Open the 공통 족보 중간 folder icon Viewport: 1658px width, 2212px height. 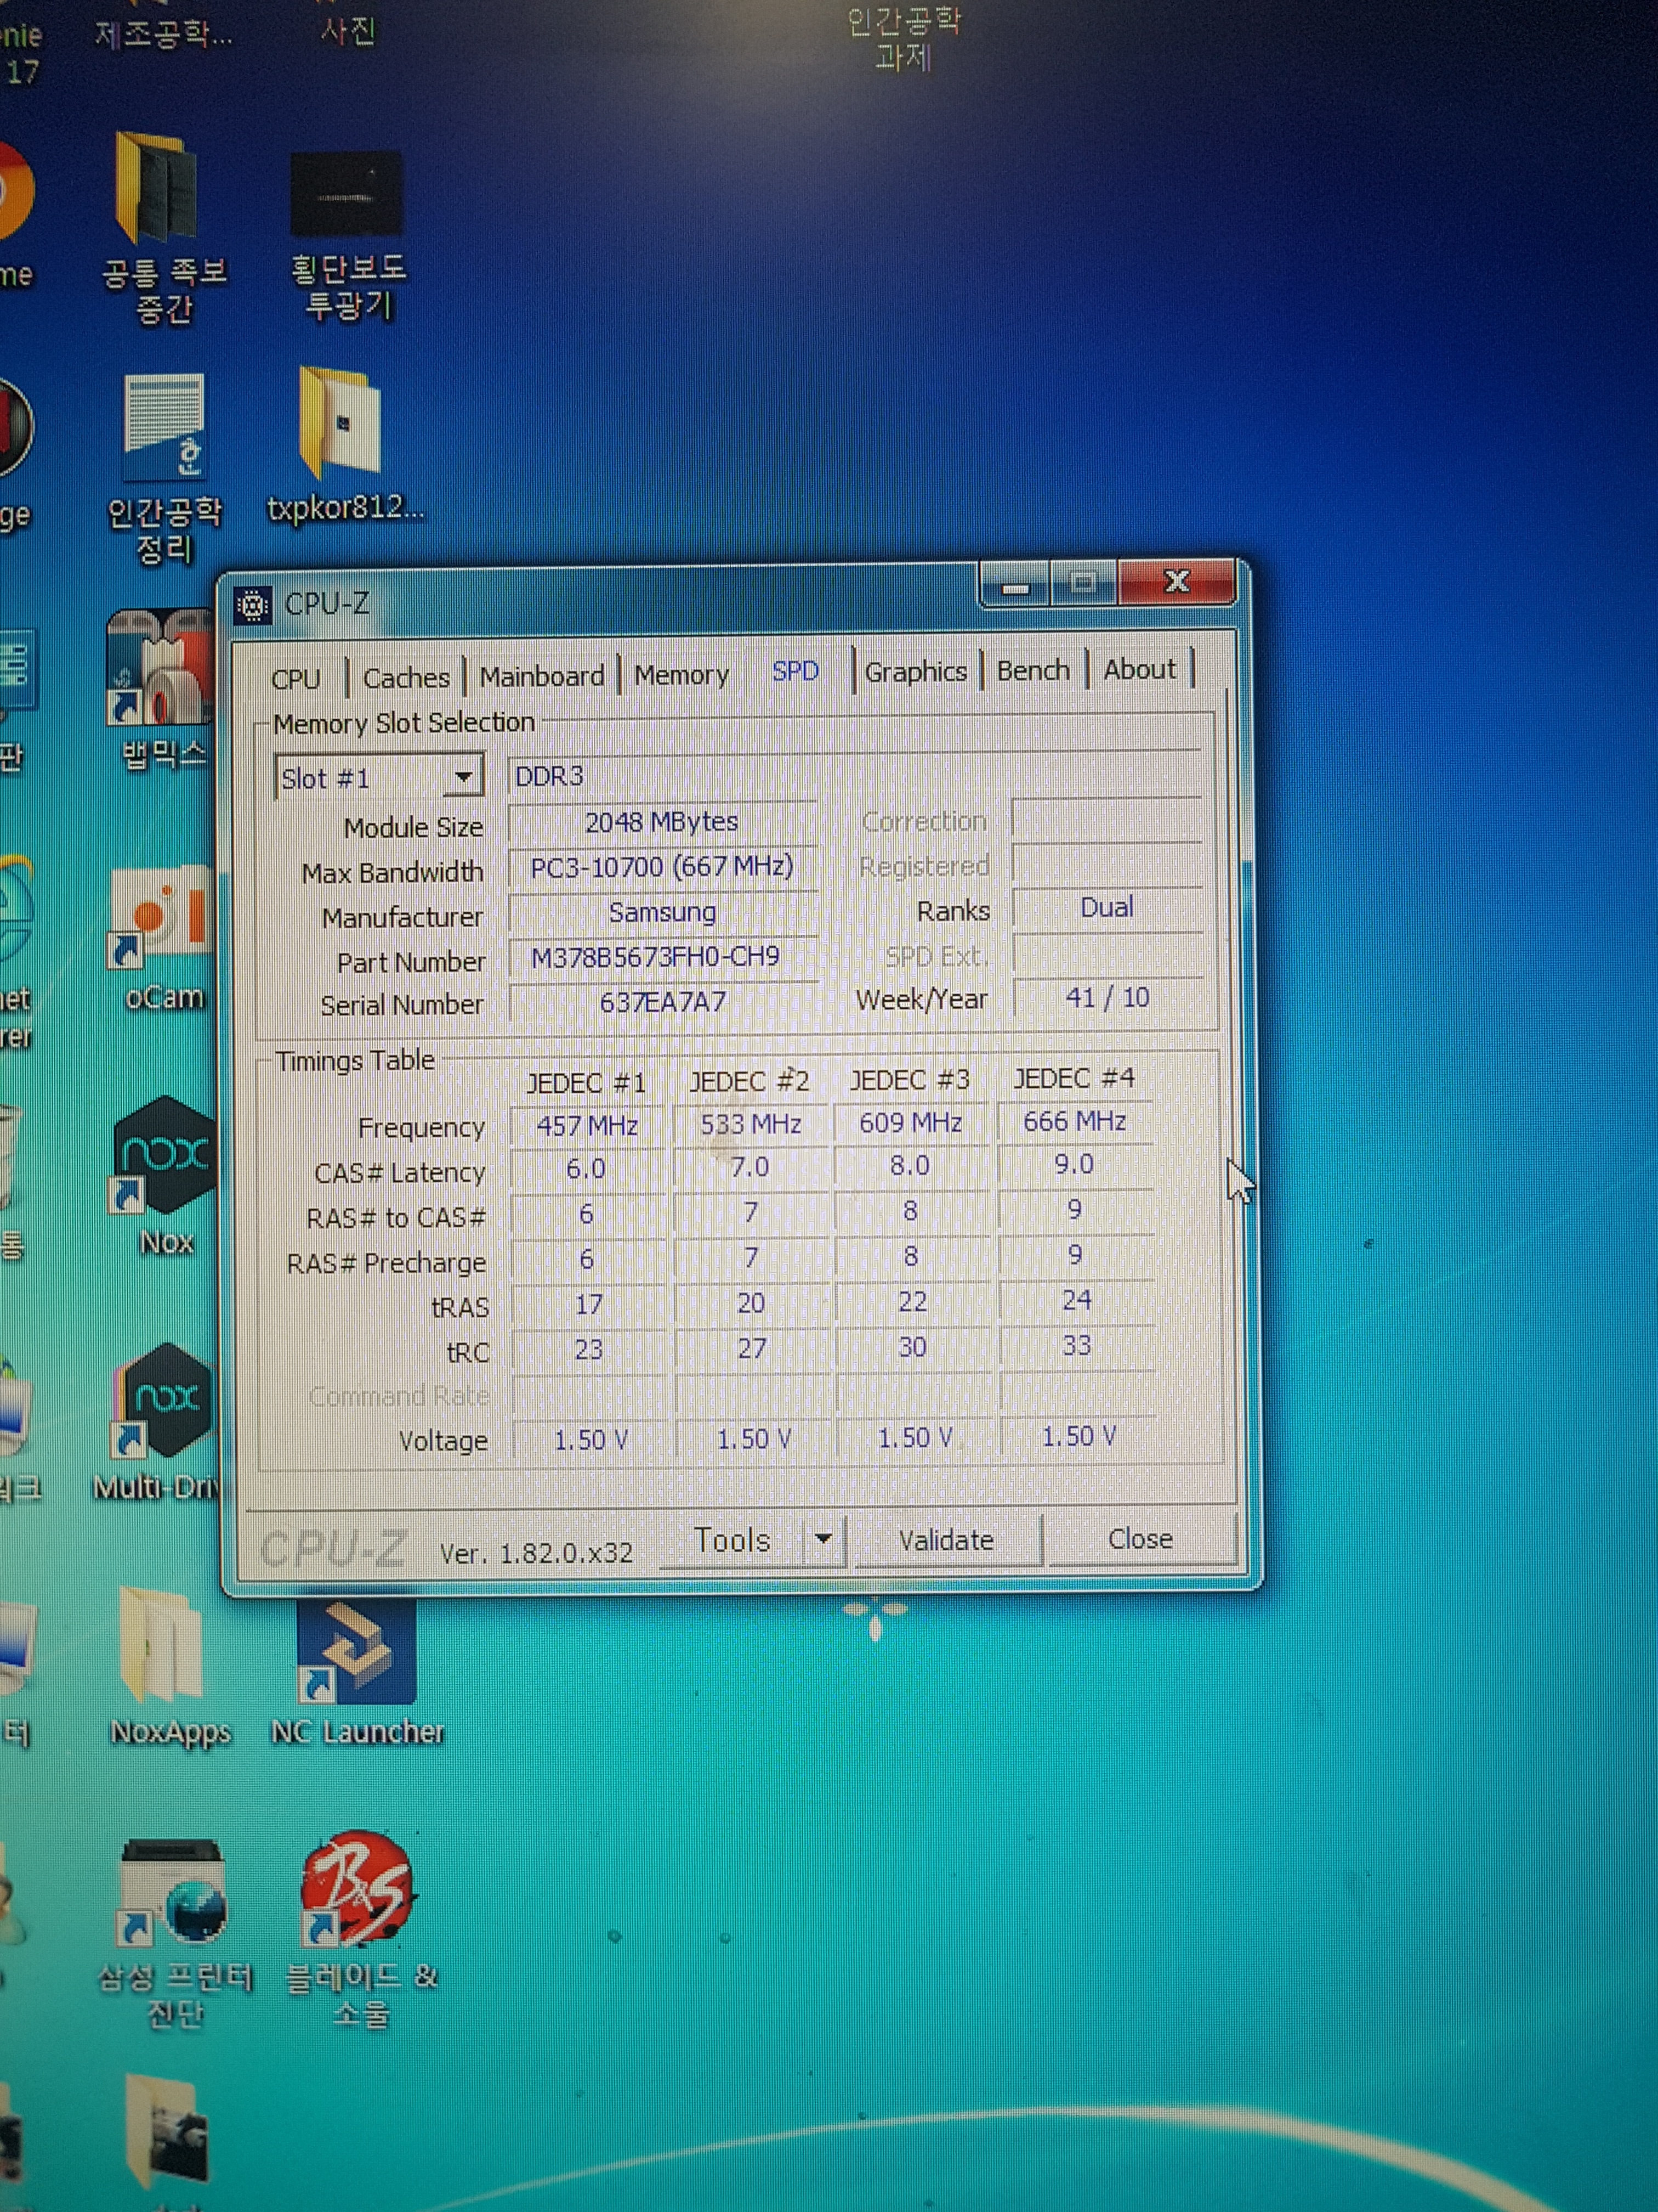(x=157, y=188)
